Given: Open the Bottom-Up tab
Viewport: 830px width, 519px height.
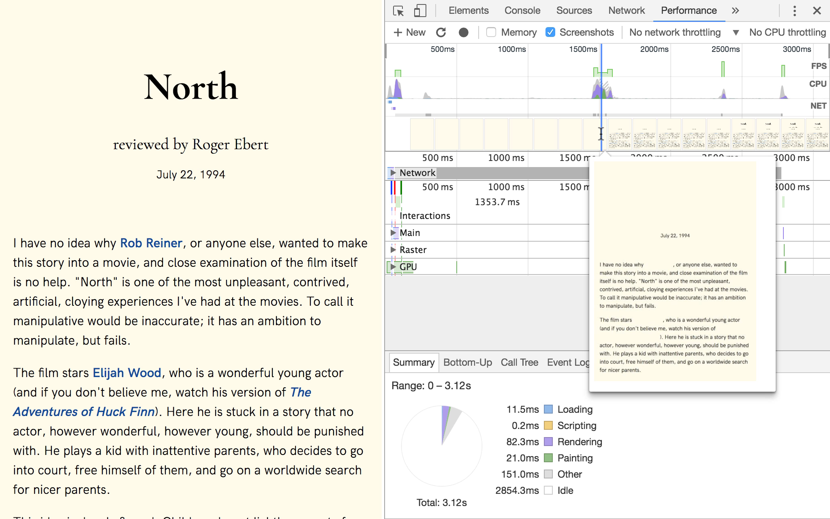Looking at the screenshot, I should tap(467, 362).
